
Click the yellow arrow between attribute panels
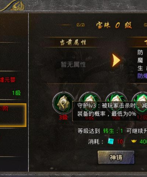pyautogui.click(x=116, y=60)
